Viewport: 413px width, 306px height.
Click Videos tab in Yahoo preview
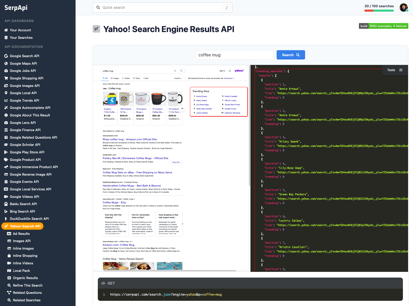pyautogui.click(x=126, y=78)
